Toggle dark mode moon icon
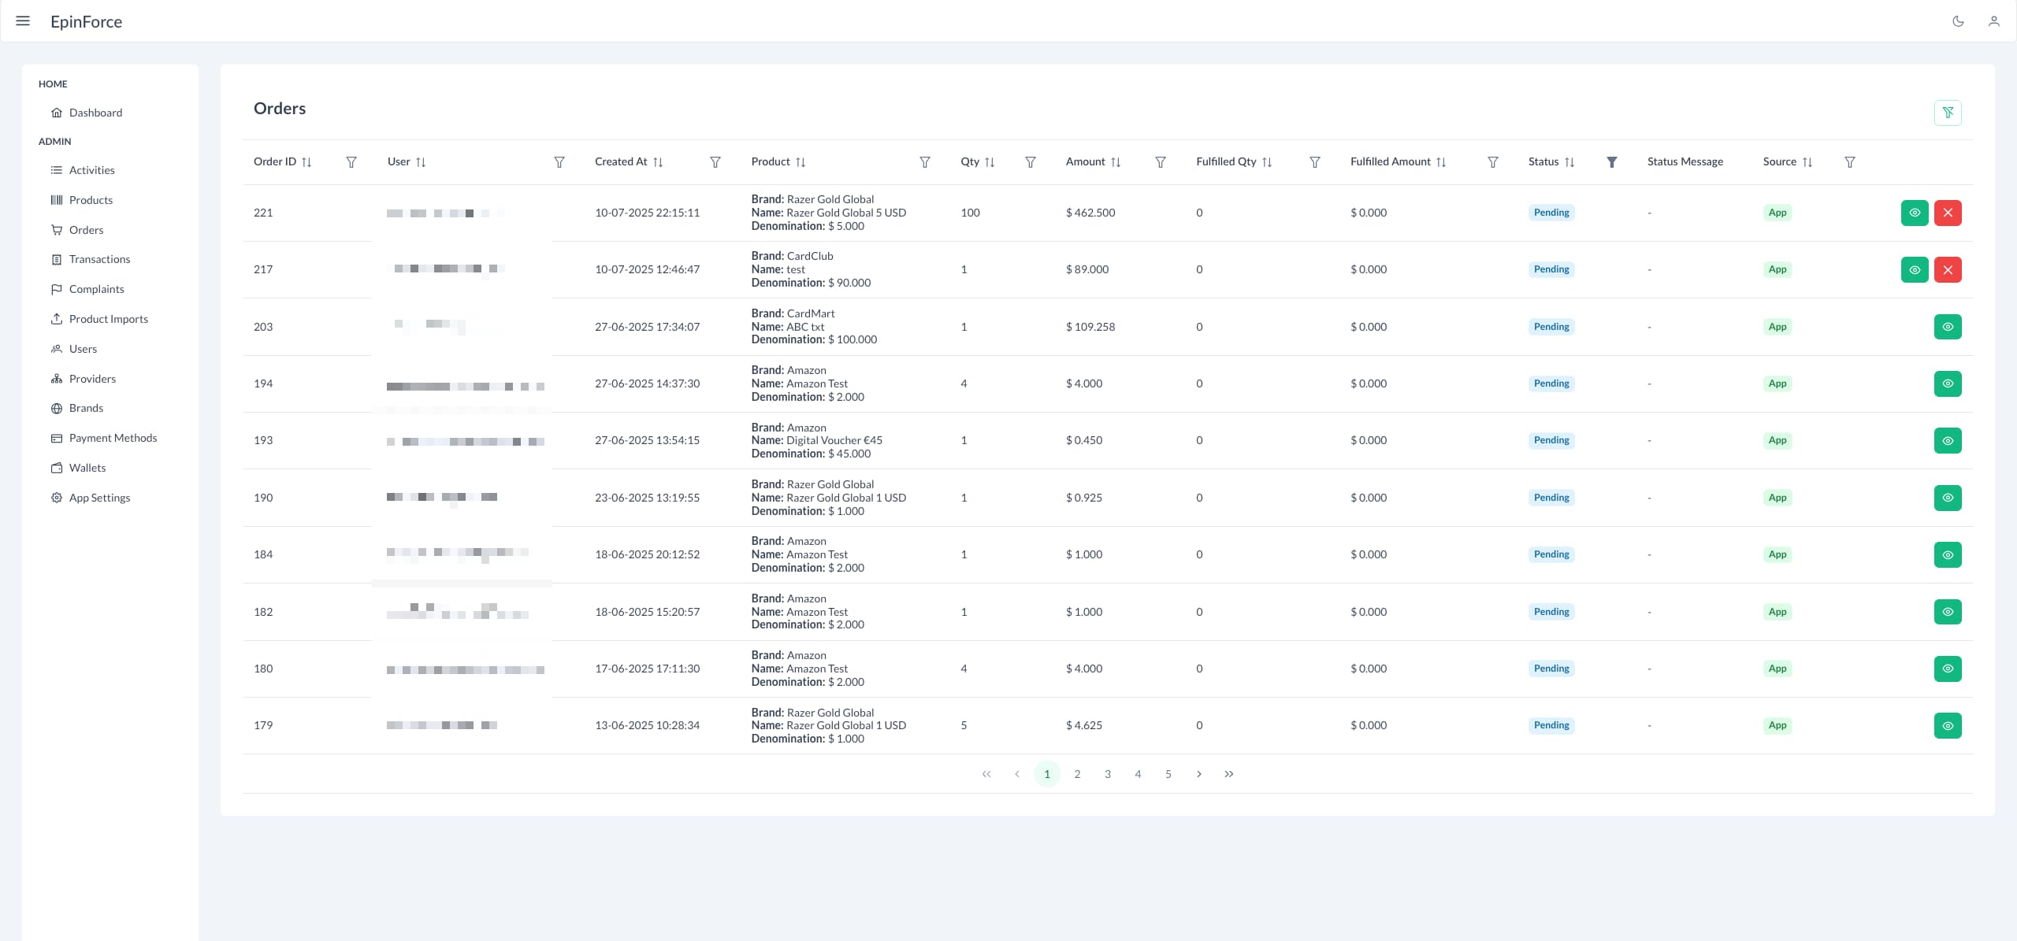This screenshot has height=941, width=2017. pos(1958,21)
